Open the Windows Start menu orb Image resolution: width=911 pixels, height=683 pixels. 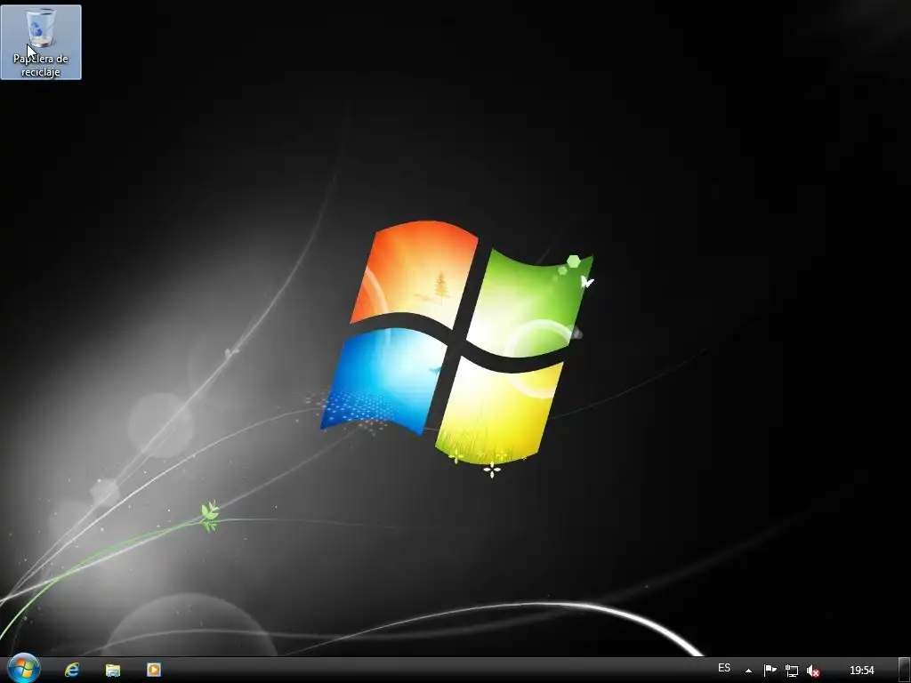click(24, 669)
